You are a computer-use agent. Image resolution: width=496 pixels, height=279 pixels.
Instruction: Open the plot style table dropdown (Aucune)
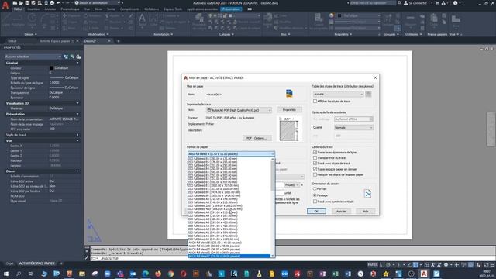338,94
